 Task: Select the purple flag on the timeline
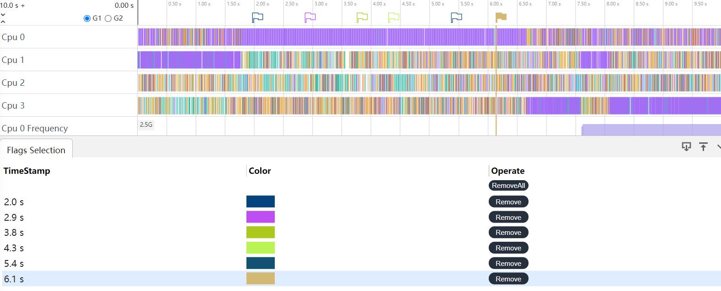pos(310,17)
